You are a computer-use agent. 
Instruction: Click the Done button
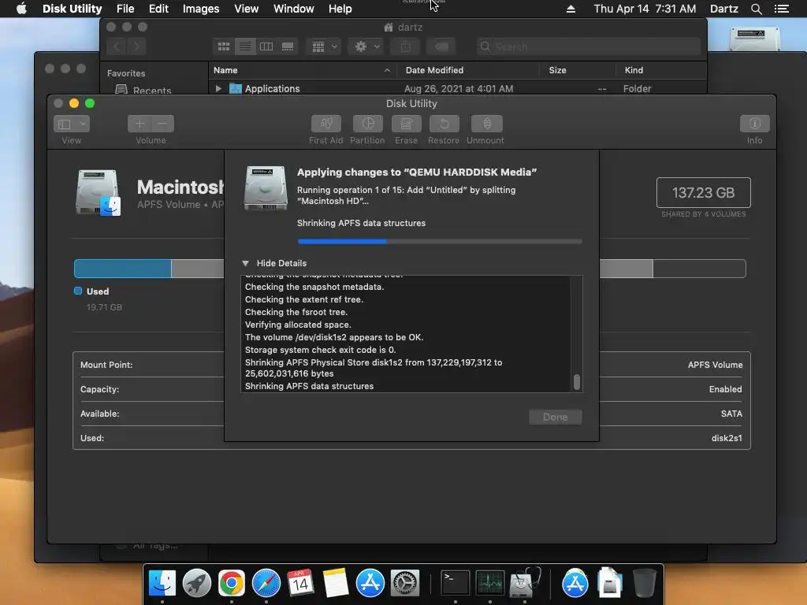[556, 417]
